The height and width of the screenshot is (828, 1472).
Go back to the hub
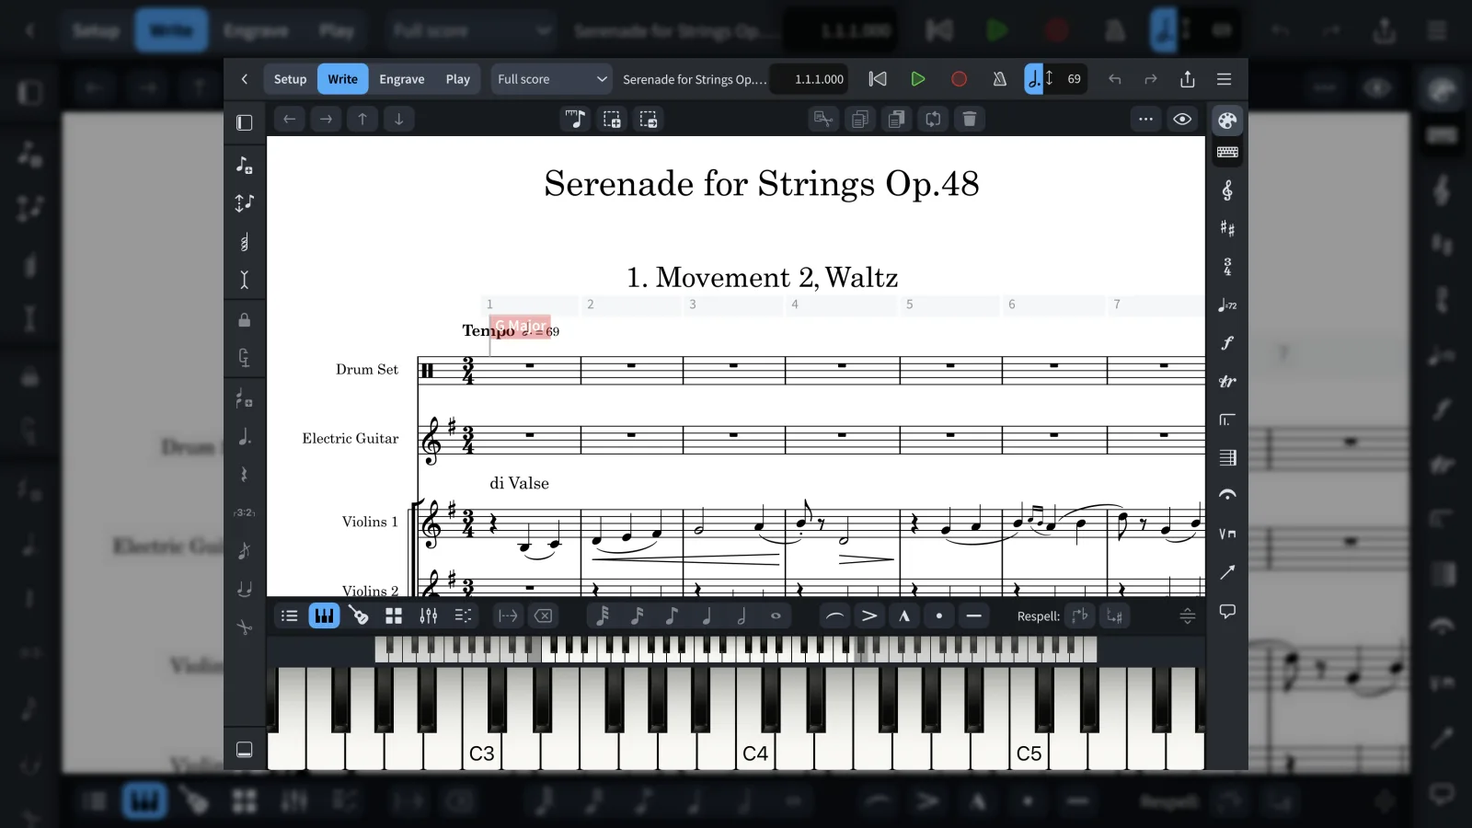pos(244,79)
